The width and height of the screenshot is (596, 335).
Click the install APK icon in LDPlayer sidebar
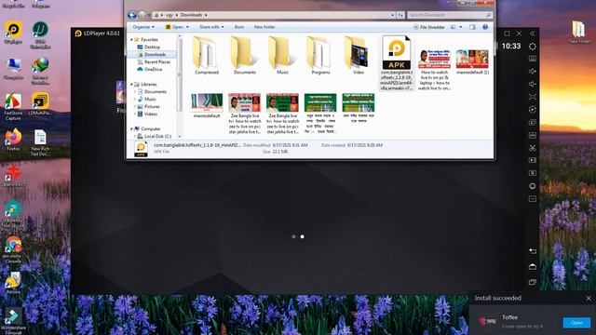(532, 135)
